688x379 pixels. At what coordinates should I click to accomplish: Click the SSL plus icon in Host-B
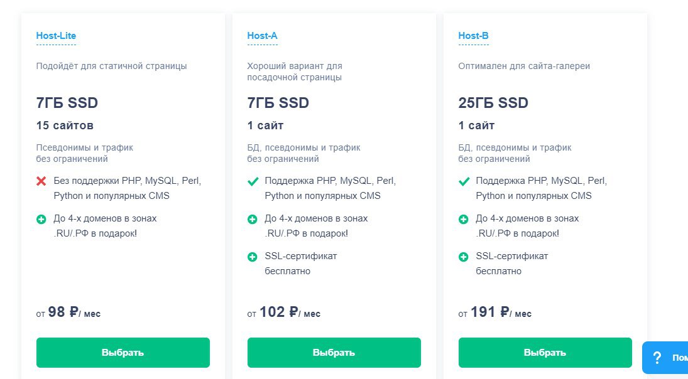point(464,257)
